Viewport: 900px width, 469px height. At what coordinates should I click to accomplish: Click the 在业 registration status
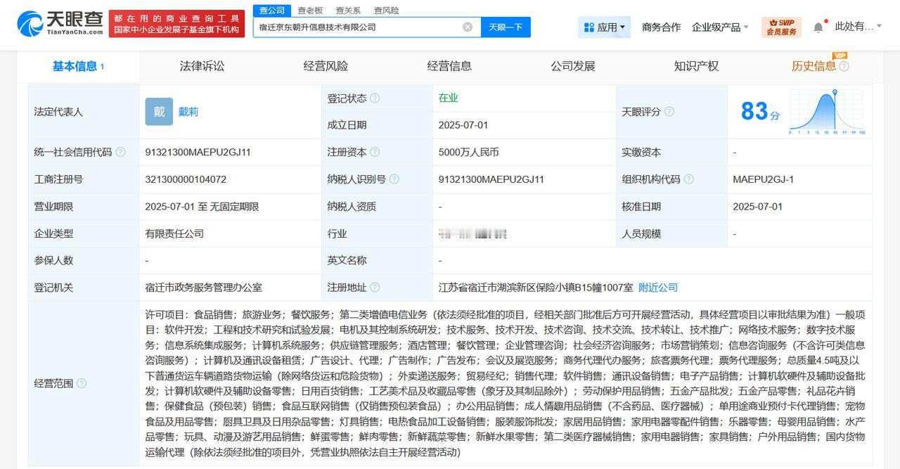pos(448,98)
